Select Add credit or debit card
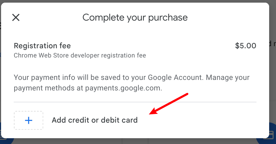The image size is (276, 144). [x=95, y=120]
